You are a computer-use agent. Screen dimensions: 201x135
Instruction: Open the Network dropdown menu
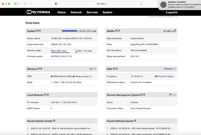pyautogui.click(x=77, y=12)
